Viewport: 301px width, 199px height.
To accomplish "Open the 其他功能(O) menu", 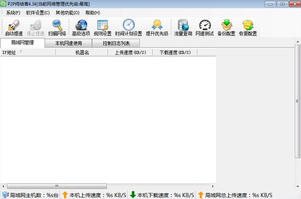I will pyautogui.click(x=68, y=13).
